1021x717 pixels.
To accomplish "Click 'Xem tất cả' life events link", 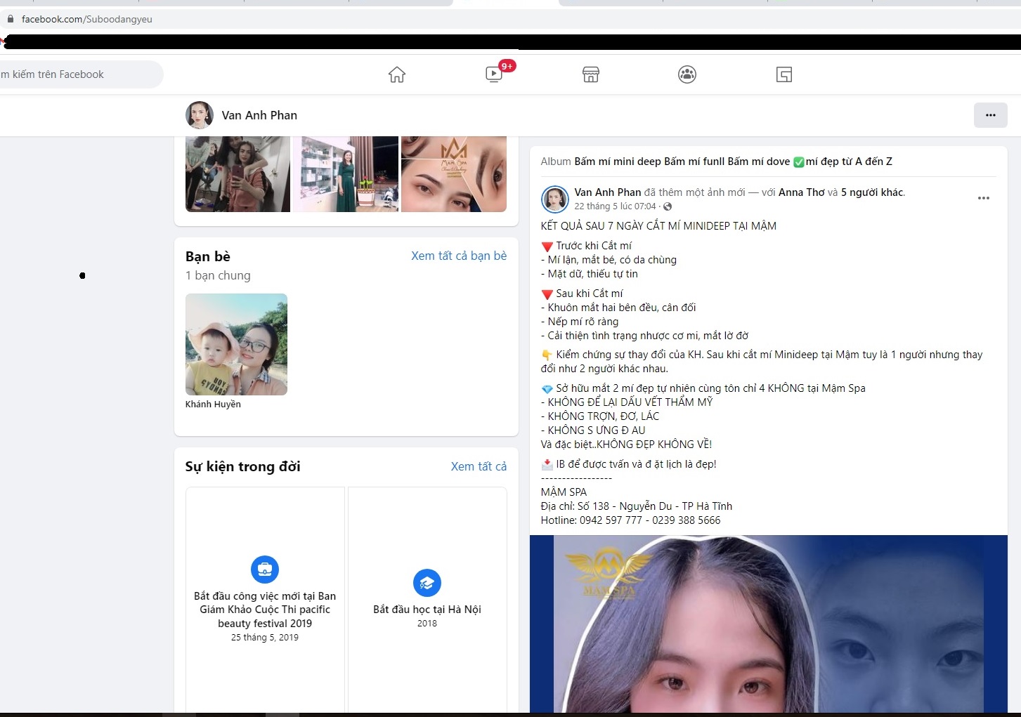I will [x=479, y=466].
